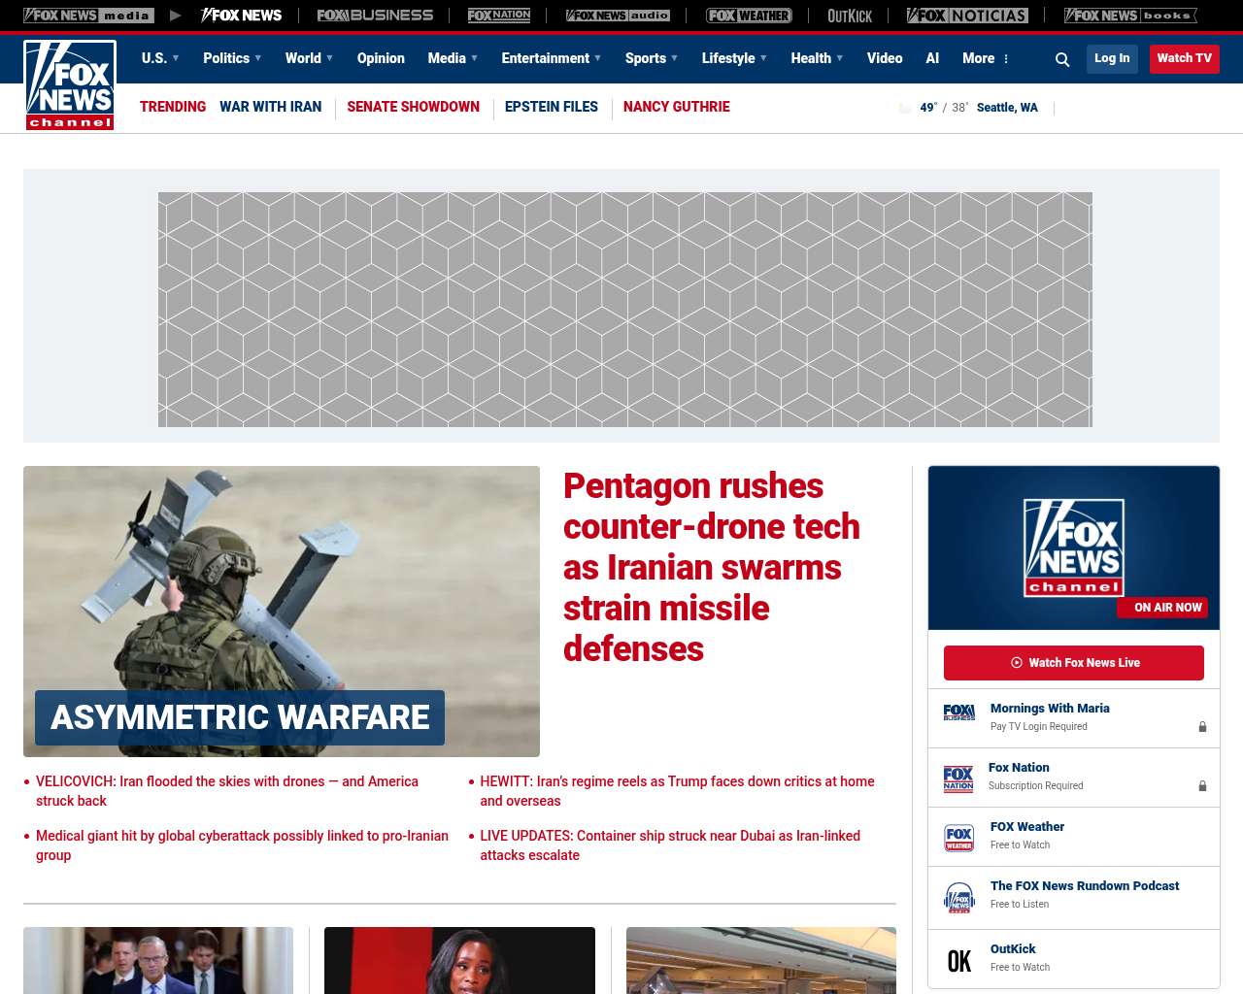Go to the AI section
This screenshot has height=994, width=1243.
tap(932, 58)
